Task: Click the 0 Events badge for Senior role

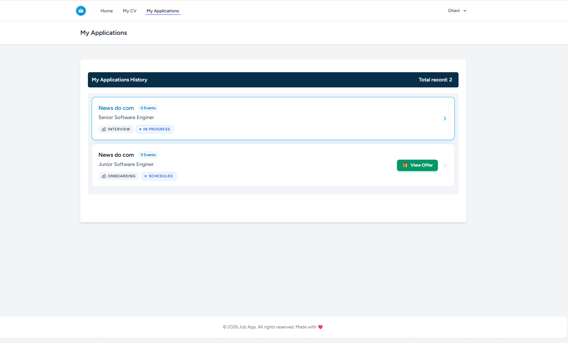Action: click(x=148, y=108)
